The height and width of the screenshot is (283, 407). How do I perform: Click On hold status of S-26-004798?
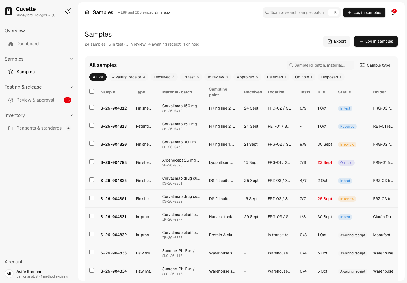click(346, 163)
